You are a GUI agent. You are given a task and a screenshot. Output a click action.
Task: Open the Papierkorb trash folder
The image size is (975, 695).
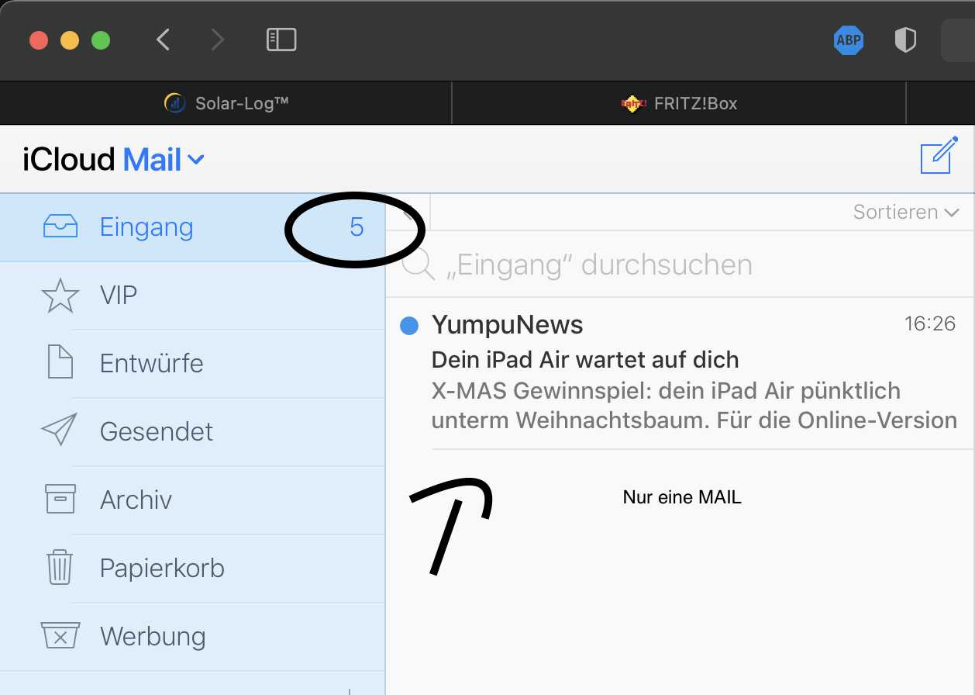pos(192,569)
